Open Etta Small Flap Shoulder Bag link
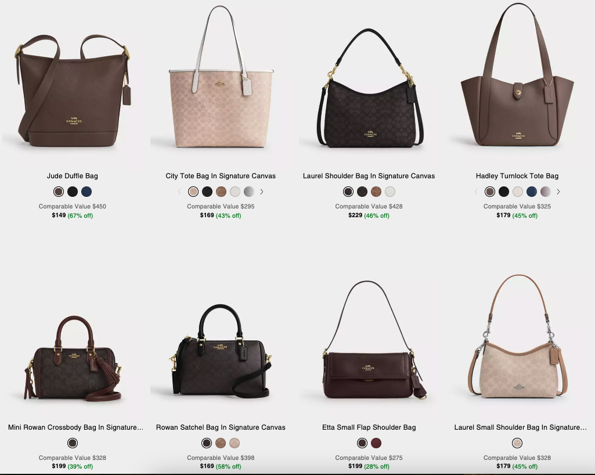 (x=369, y=427)
